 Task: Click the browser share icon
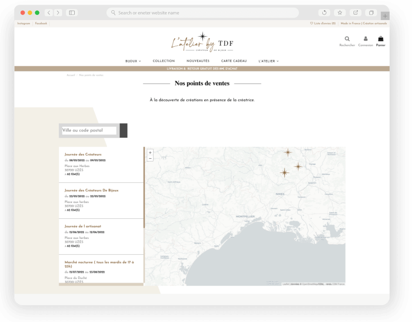click(355, 13)
